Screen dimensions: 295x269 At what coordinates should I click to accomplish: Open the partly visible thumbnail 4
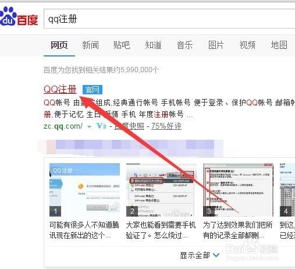pyautogui.click(x=287, y=190)
